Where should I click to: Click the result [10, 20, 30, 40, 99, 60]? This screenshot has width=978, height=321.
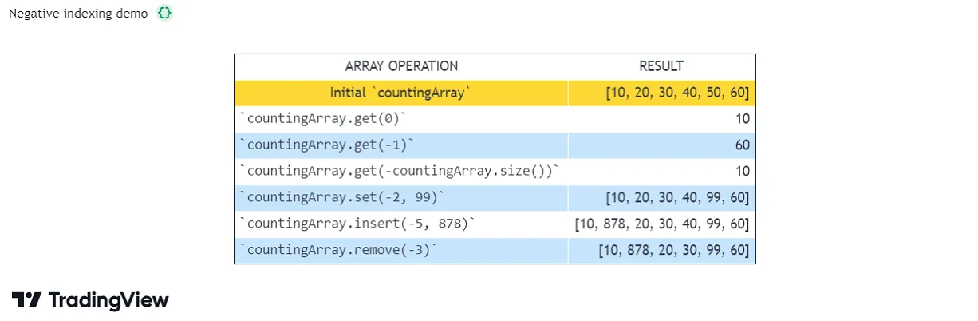pos(677,198)
